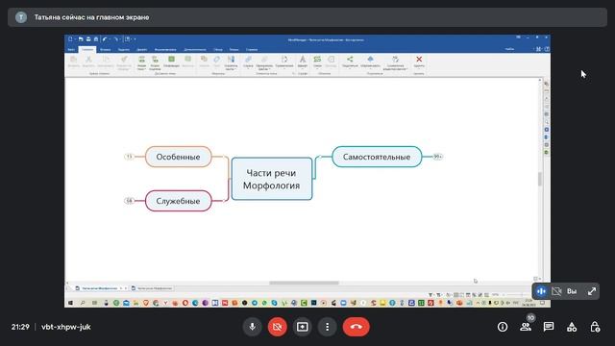Viewport: 615px width, 346px height.
Task: Open Meet more options menu
Action: pos(328,327)
